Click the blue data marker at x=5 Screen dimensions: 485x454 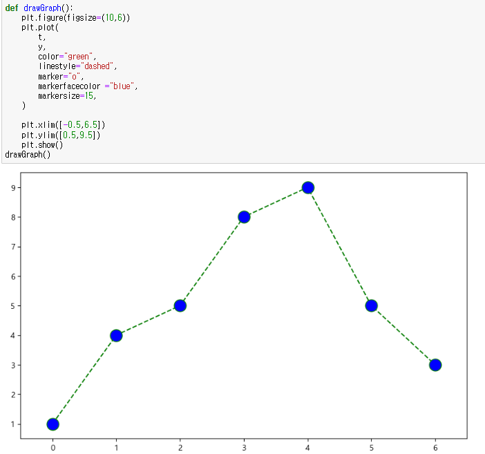coord(372,305)
